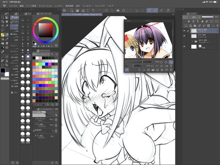The width and height of the screenshot is (220, 165).
Task: Adjust the layer opacity slider
Action: 207,17
